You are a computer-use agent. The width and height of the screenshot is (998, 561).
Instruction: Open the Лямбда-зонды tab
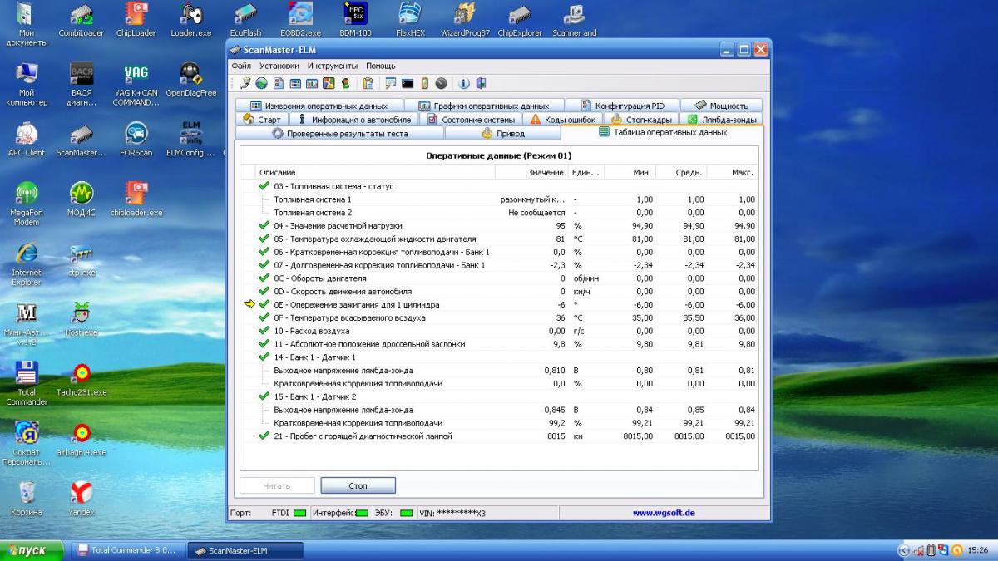click(x=720, y=119)
